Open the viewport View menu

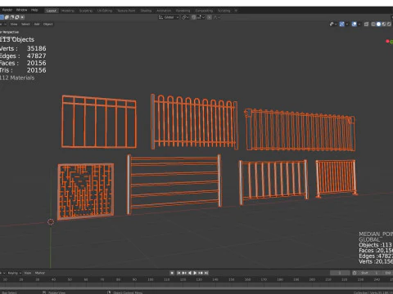[14, 24]
